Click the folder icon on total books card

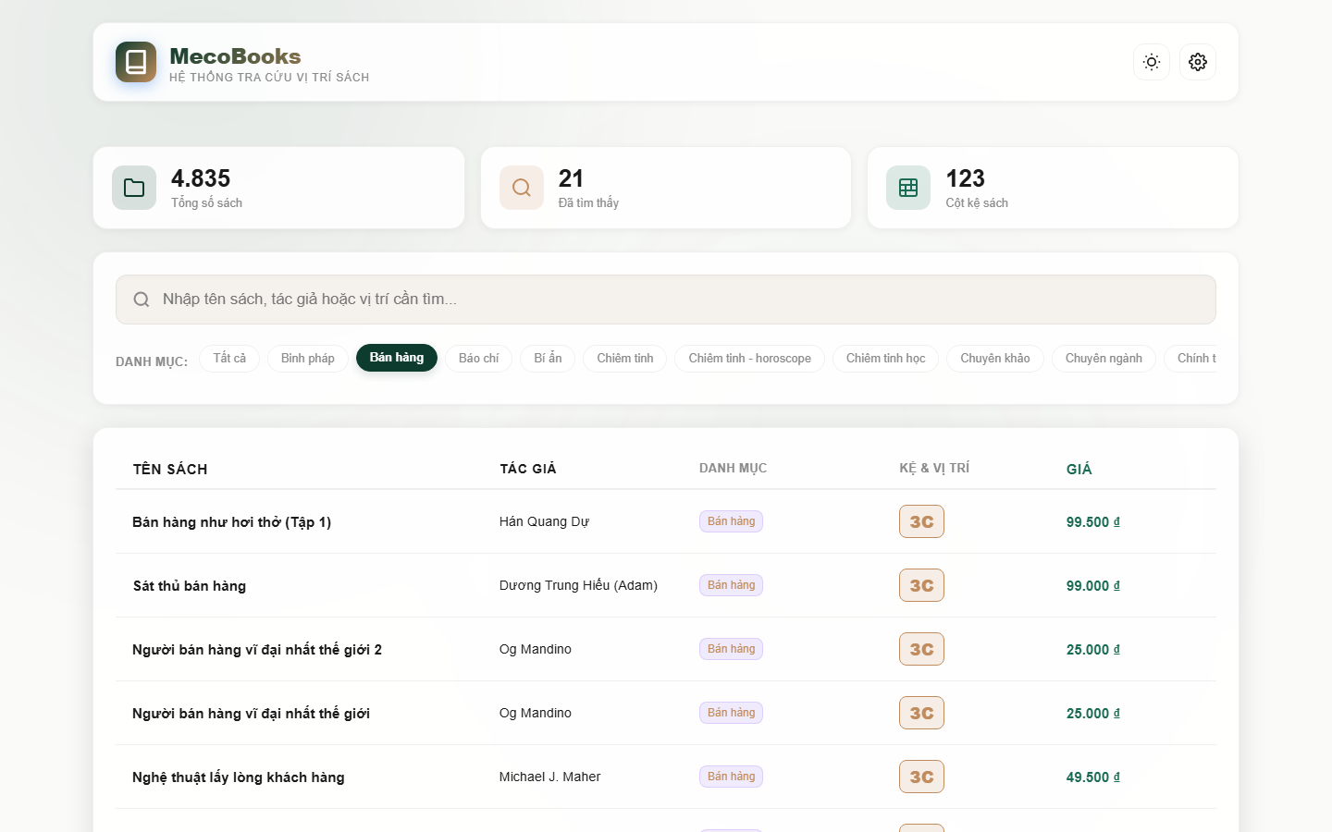click(x=134, y=188)
